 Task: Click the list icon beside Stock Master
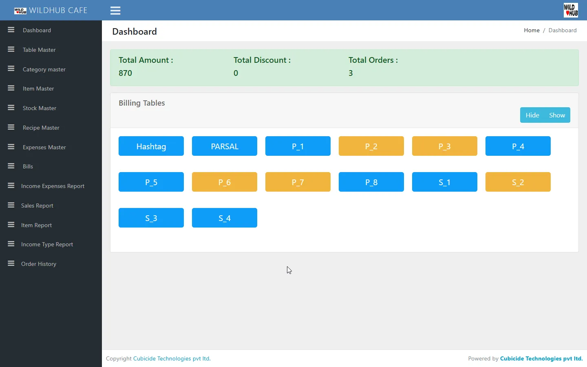coord(11,108)
